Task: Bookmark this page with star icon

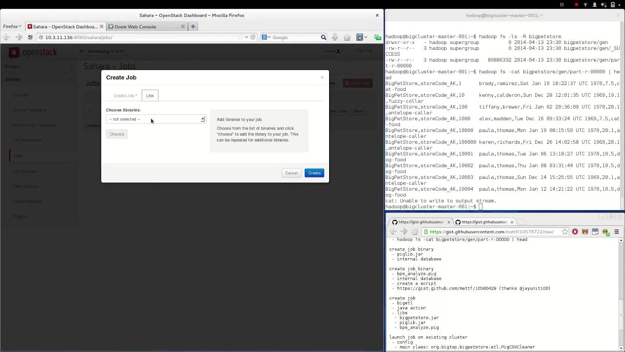Action: click(x=240, y=37)
